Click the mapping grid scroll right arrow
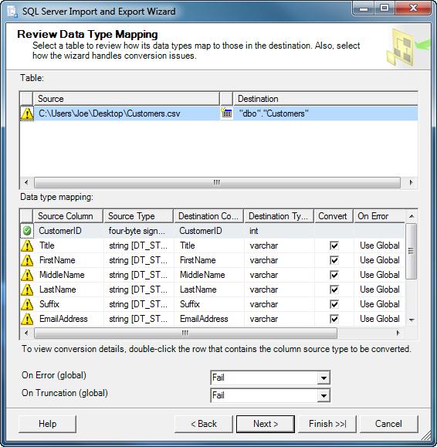The height and width of the screenshot is (447, 437). point(398,333)
